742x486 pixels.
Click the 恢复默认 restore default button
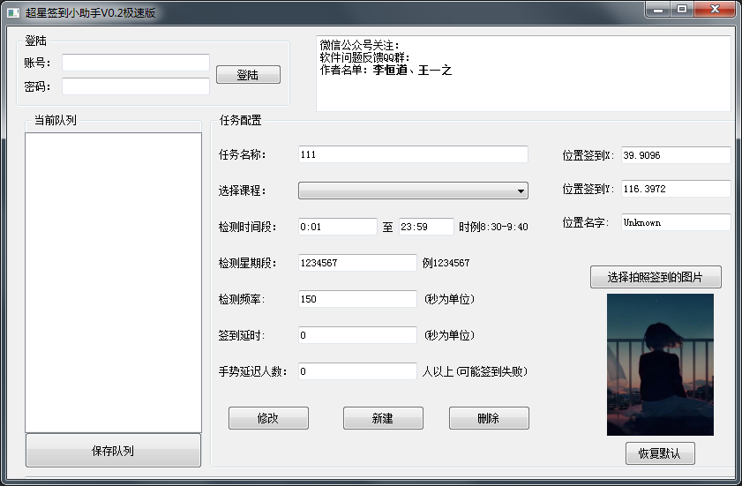(660, 453)
